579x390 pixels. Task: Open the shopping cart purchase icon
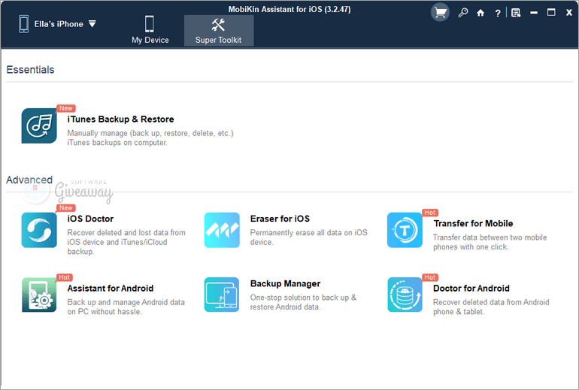click(x=440, y=13)
